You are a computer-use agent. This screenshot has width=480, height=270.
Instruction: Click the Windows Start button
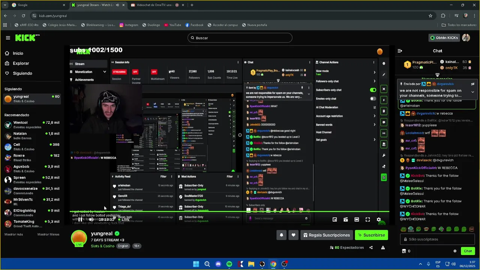[x=196, y=264]
